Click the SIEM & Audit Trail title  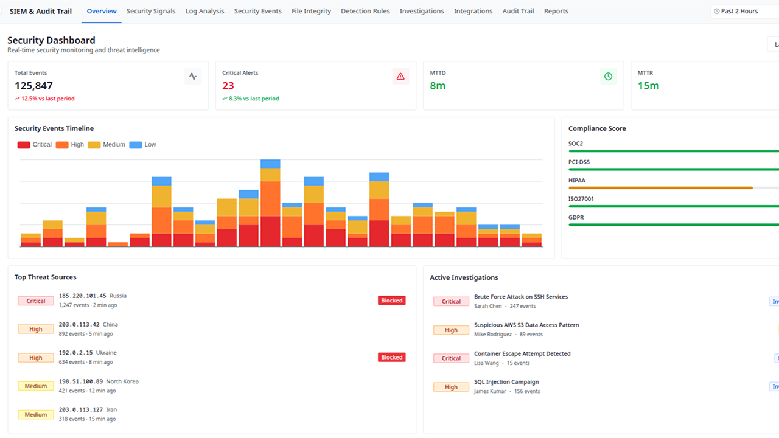click(41, 11)
